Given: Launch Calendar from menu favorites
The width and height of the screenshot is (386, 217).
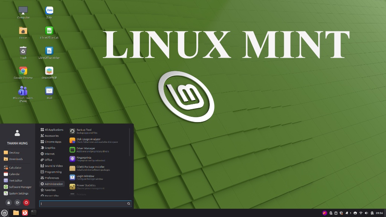Looking at the screenshot, I should coord(17,174).
